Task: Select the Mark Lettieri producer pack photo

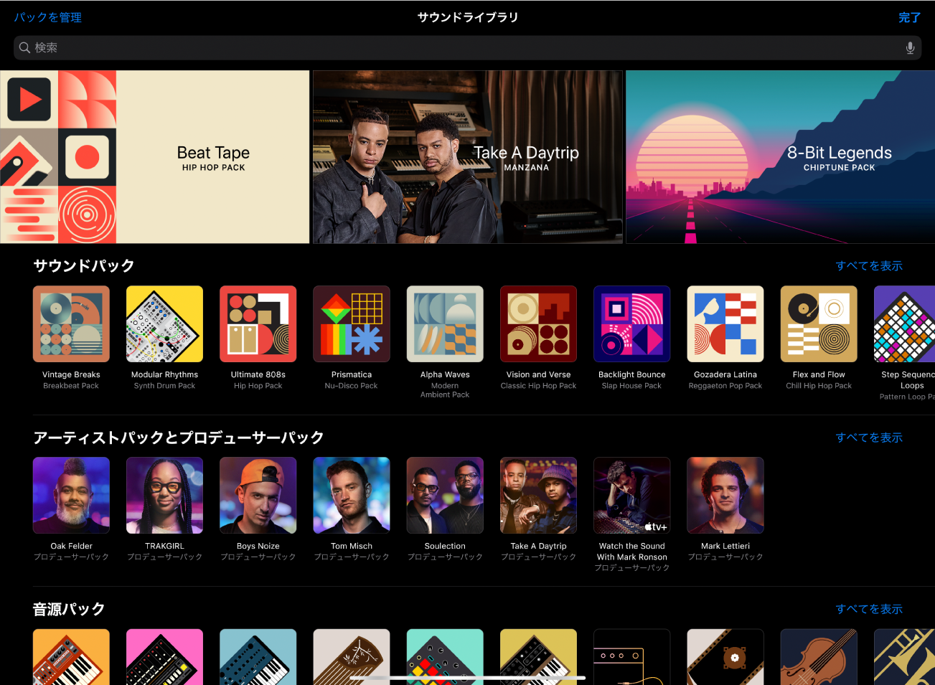Action: pos(725,495)
